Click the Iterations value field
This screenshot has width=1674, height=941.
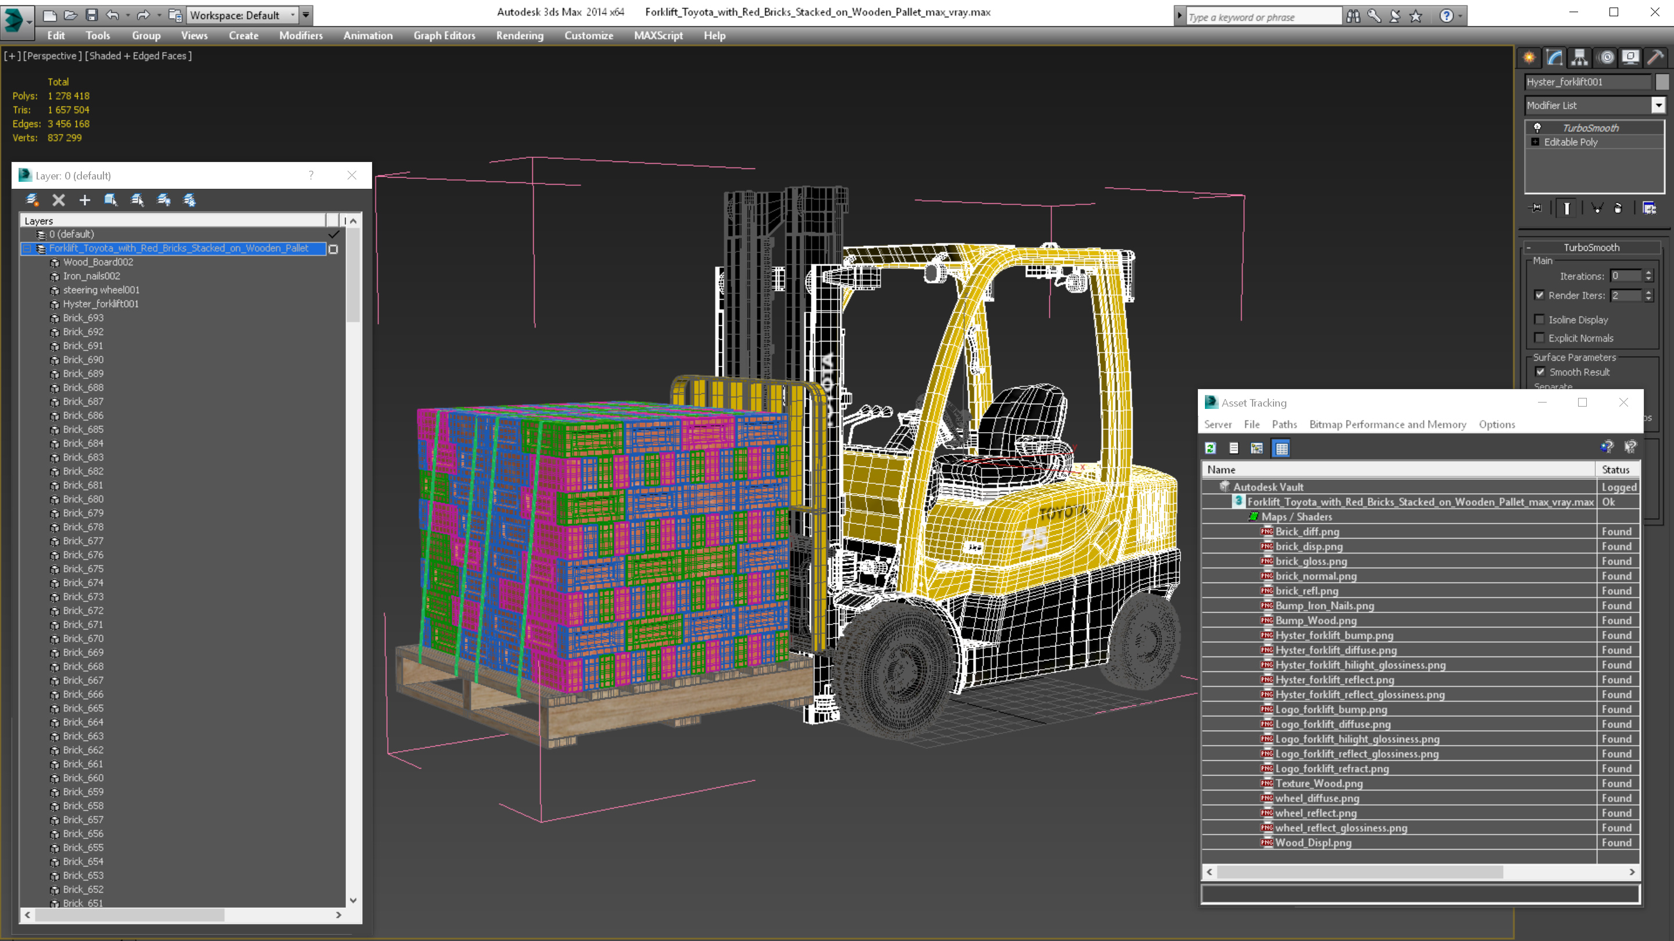(x=1626, y=276)
